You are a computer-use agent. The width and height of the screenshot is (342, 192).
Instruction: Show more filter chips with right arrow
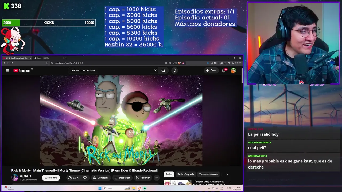[227, 174]
